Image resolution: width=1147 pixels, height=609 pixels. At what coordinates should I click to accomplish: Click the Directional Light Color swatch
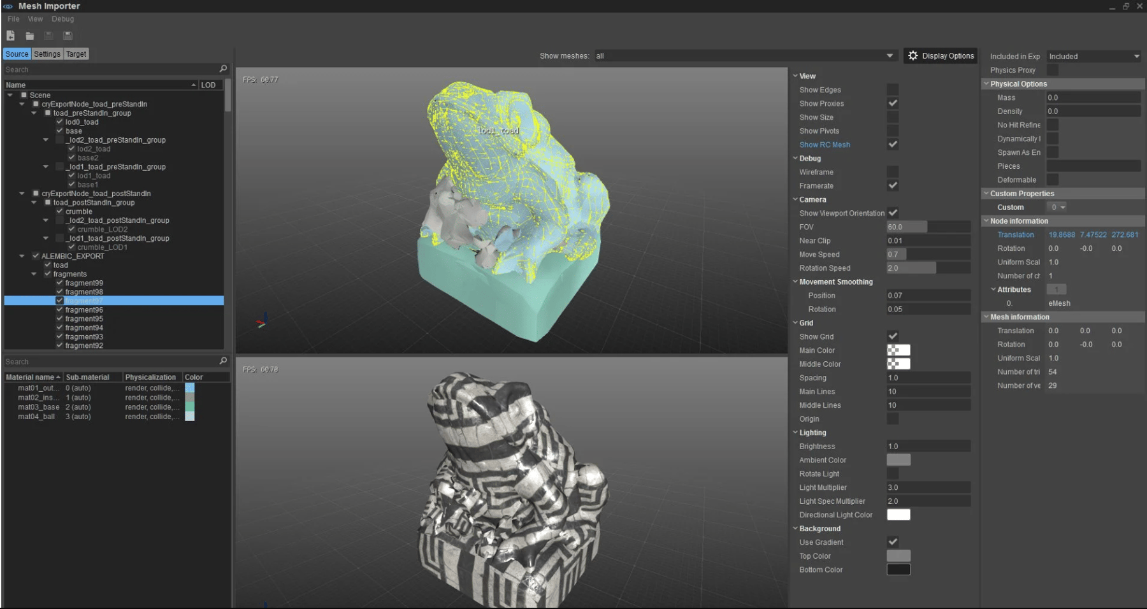click(898, 515)
